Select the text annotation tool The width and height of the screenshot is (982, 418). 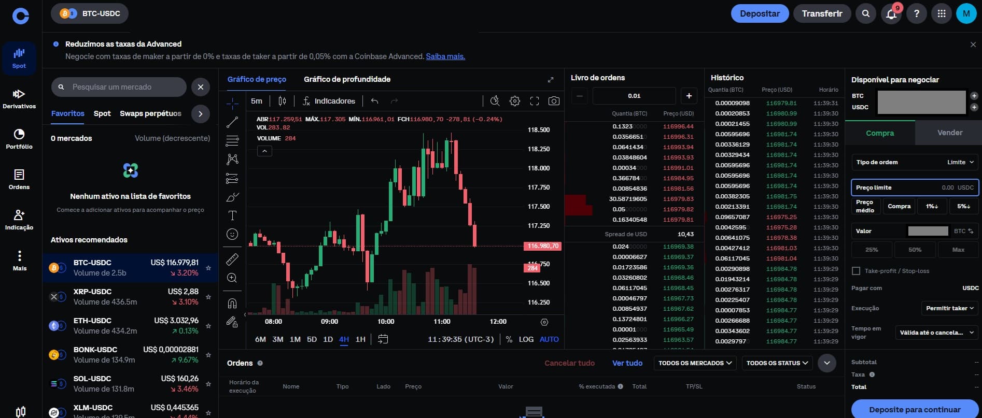tap(232, 215)
